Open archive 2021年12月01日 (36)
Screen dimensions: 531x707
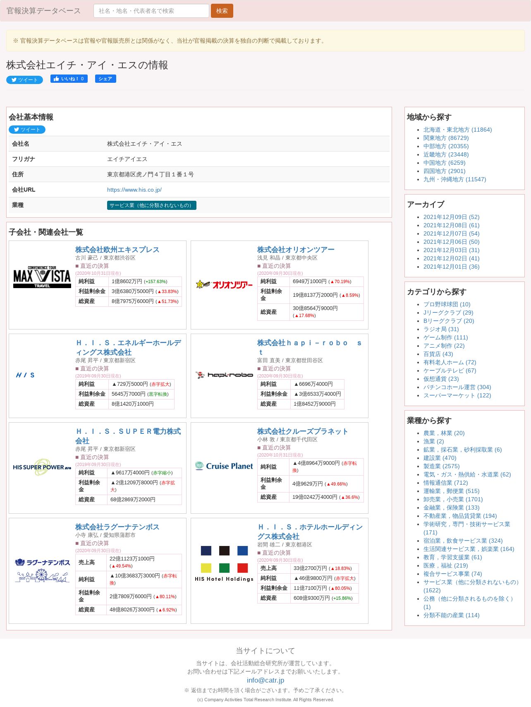point(451,267)
